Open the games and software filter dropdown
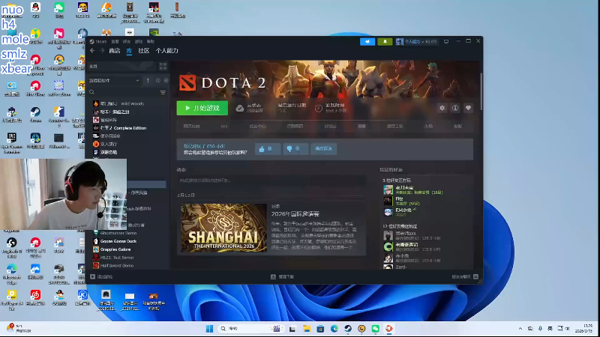Viewport: 600px width, 337px height. tap(114, 81)
